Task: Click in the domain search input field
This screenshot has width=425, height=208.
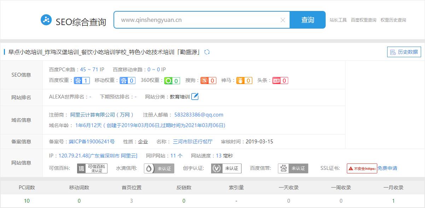Action: click(198, 20)
